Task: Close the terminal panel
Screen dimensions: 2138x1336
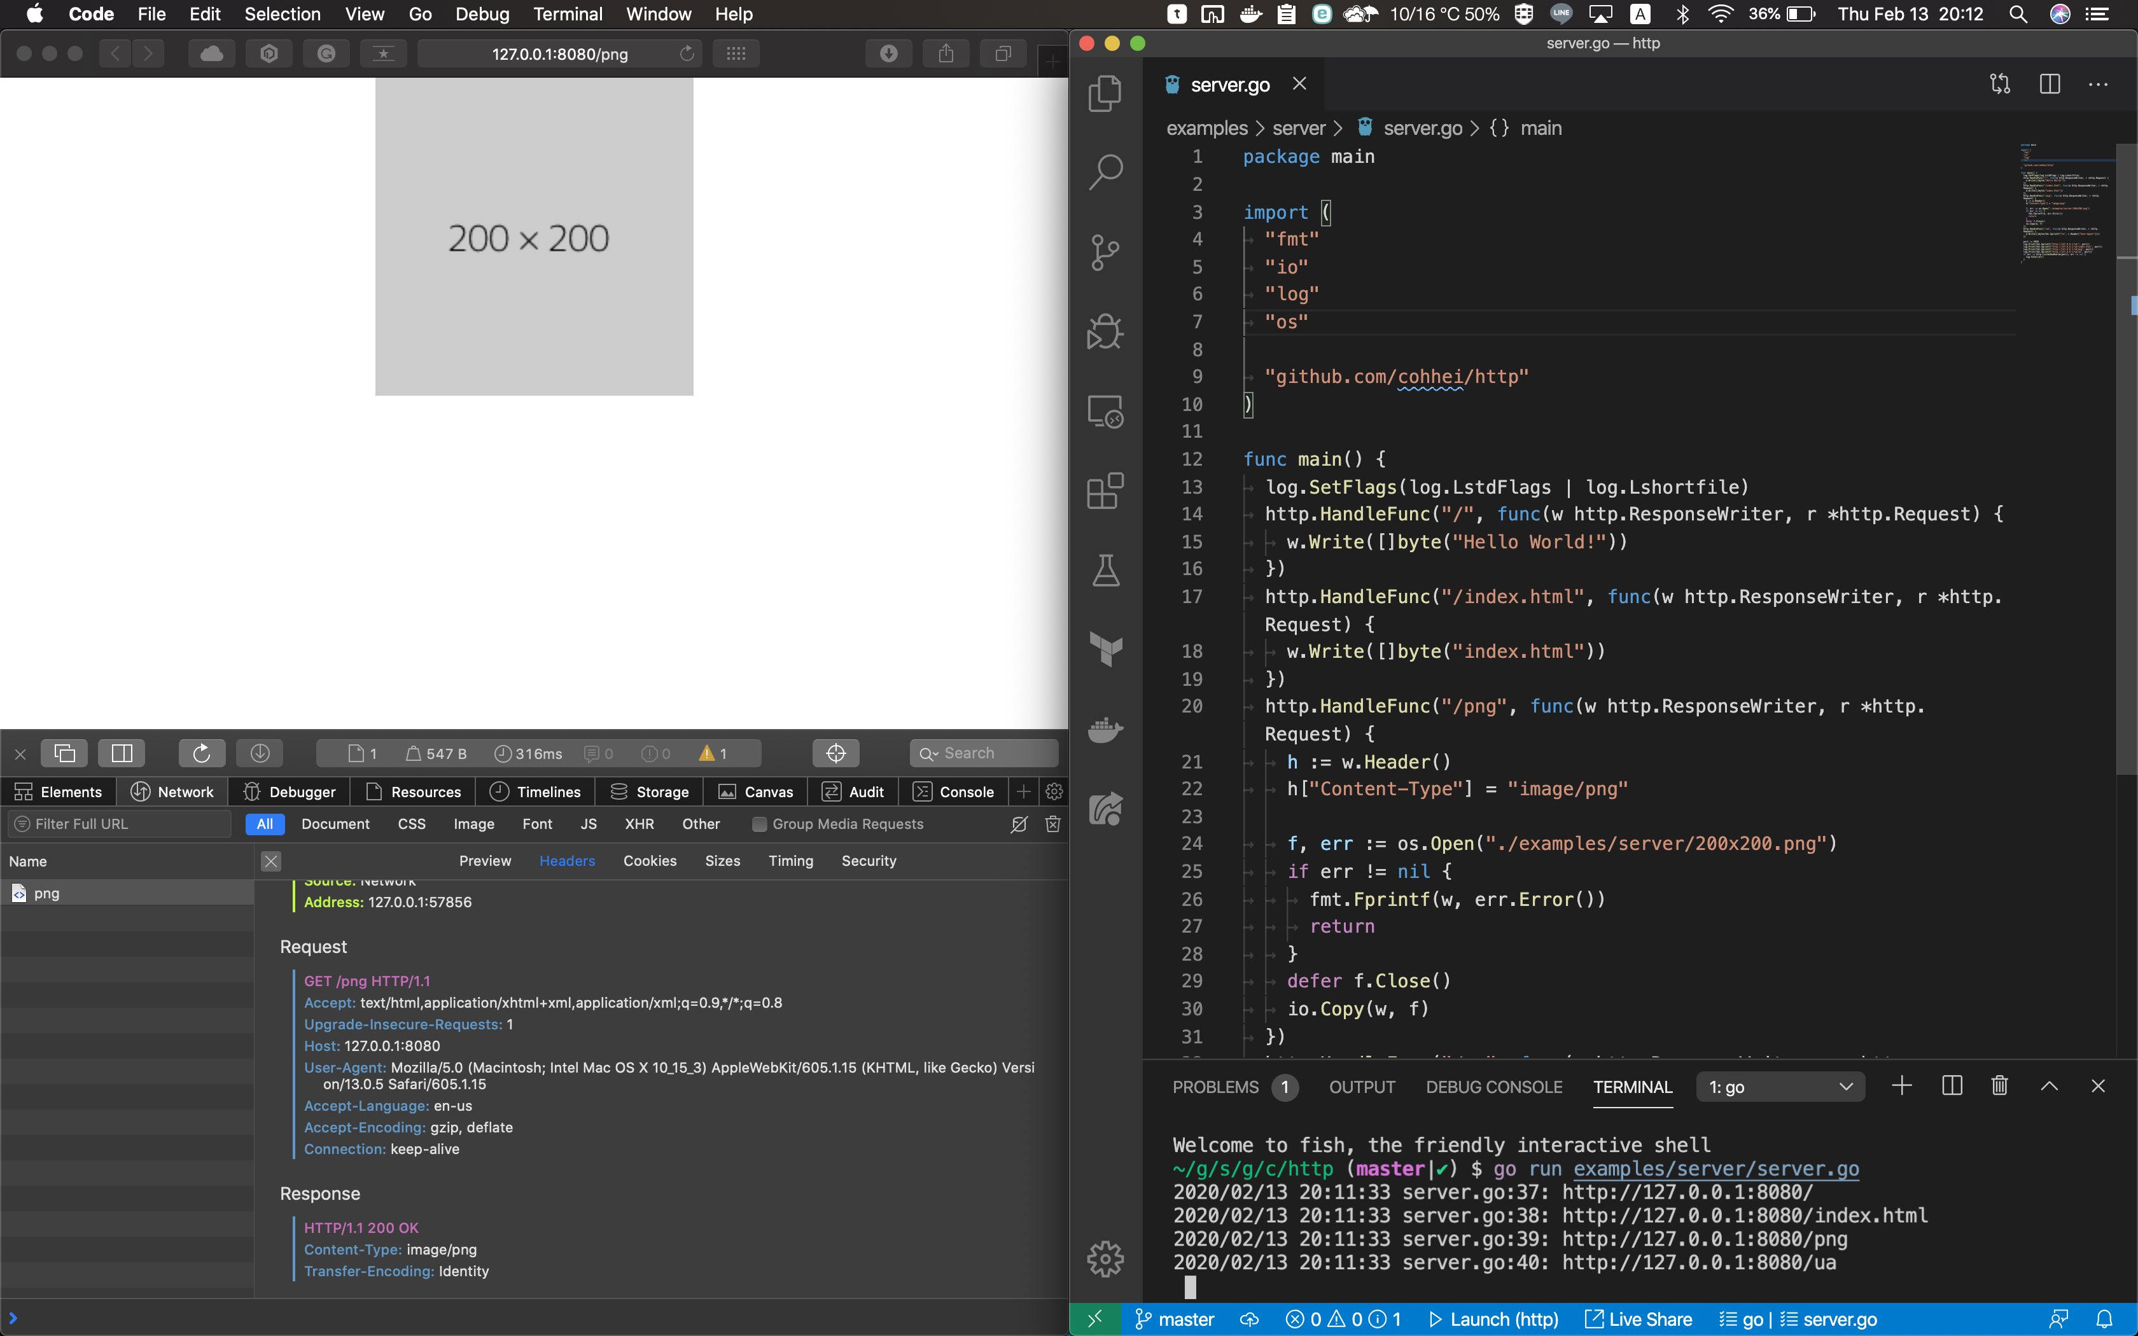Action: pyautogui.click(x=2099, y=1086)
